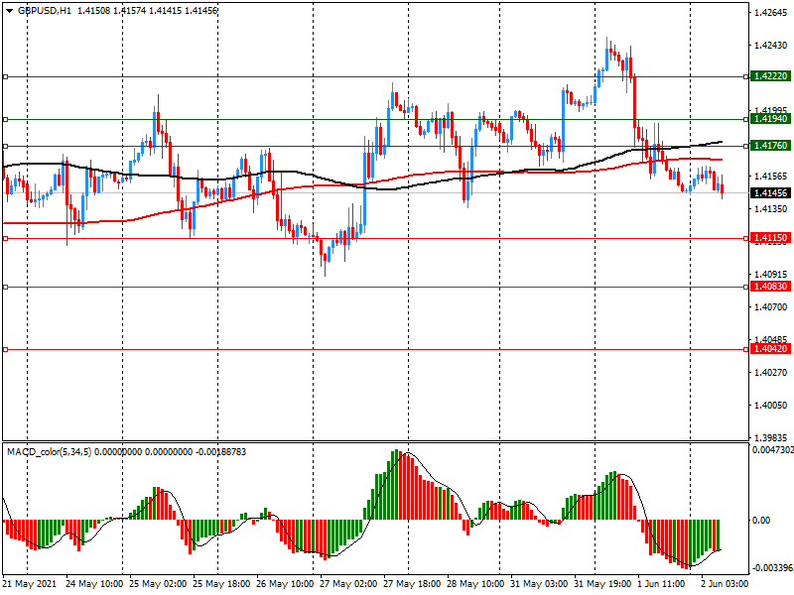
Task: Click the red 1.40420 price level tag
Action: tap(771, 349)
